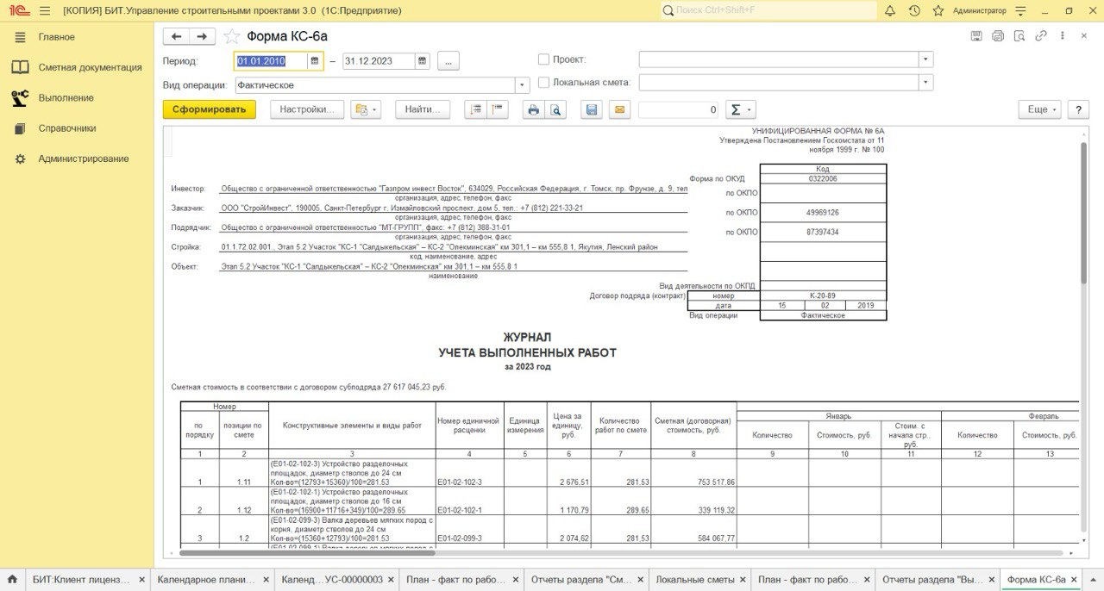
Task: Open the Сметная документация section
Action: point(90,67)
